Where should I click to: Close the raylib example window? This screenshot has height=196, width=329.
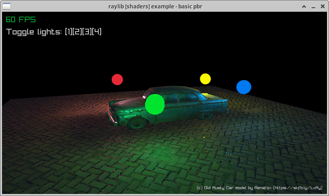[323, 6]
